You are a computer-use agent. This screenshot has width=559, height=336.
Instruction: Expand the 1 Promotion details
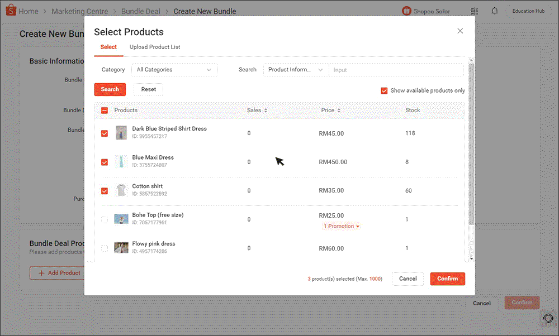(341, 226)
